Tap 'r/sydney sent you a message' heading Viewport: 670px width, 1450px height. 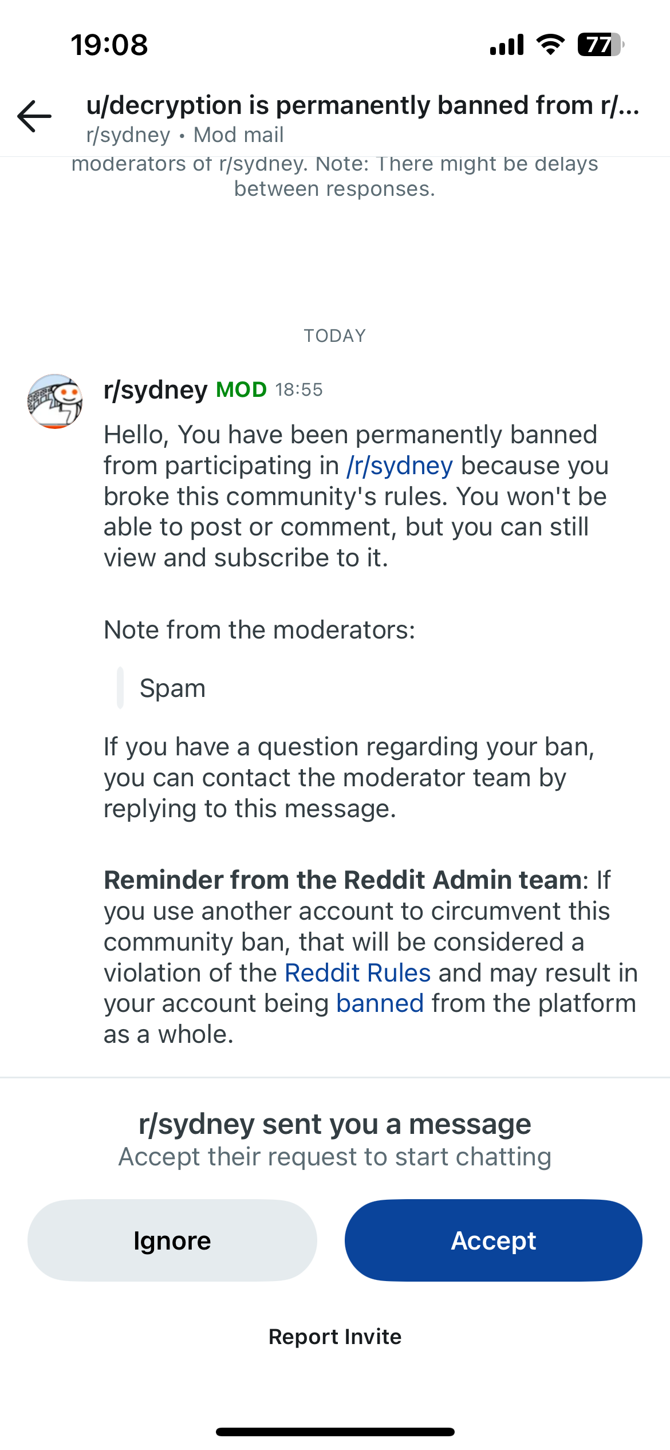[335, 1124]
